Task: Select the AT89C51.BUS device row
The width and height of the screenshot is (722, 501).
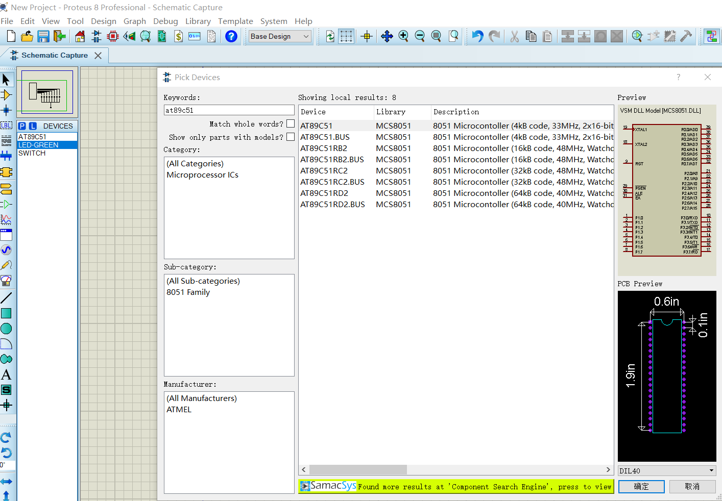Action: click(x=456, y=137)
